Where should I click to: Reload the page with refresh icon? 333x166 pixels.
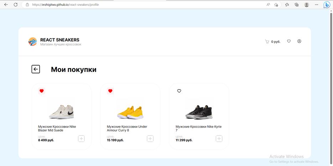click(16, 5)
